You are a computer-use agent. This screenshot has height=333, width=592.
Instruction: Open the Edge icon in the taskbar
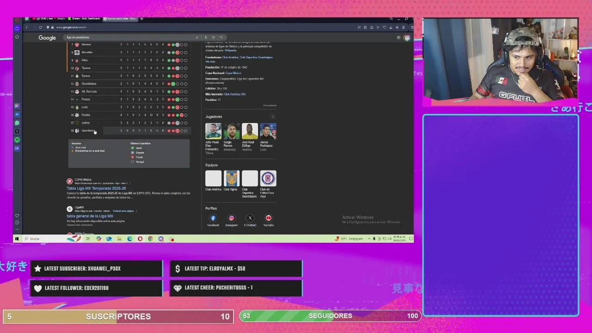[129, 239]
